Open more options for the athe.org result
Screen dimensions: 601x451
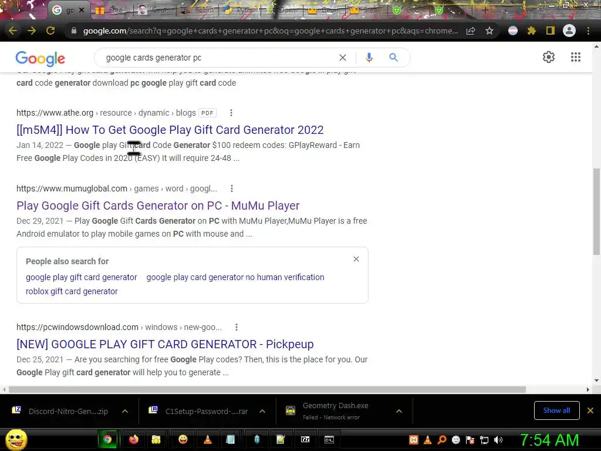tap(231, 113)
